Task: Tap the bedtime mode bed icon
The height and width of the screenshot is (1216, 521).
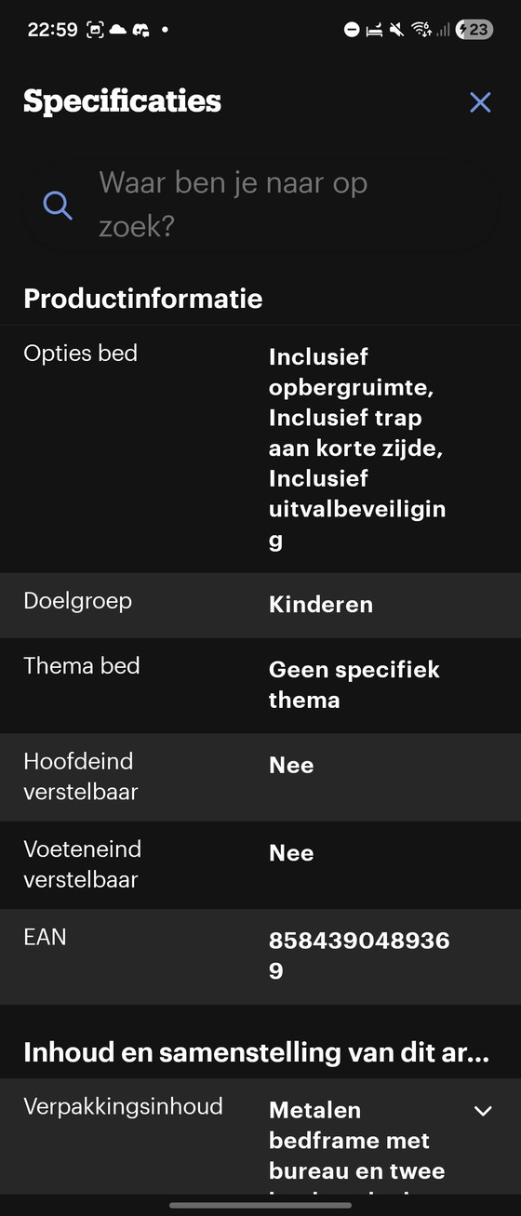Action: [374, 30]
